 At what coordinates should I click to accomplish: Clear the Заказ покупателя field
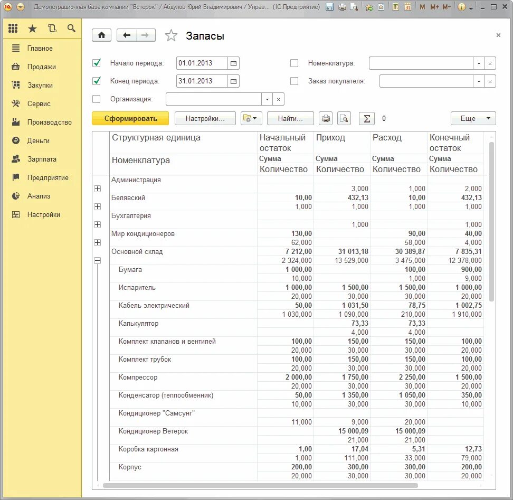[490, 81]
